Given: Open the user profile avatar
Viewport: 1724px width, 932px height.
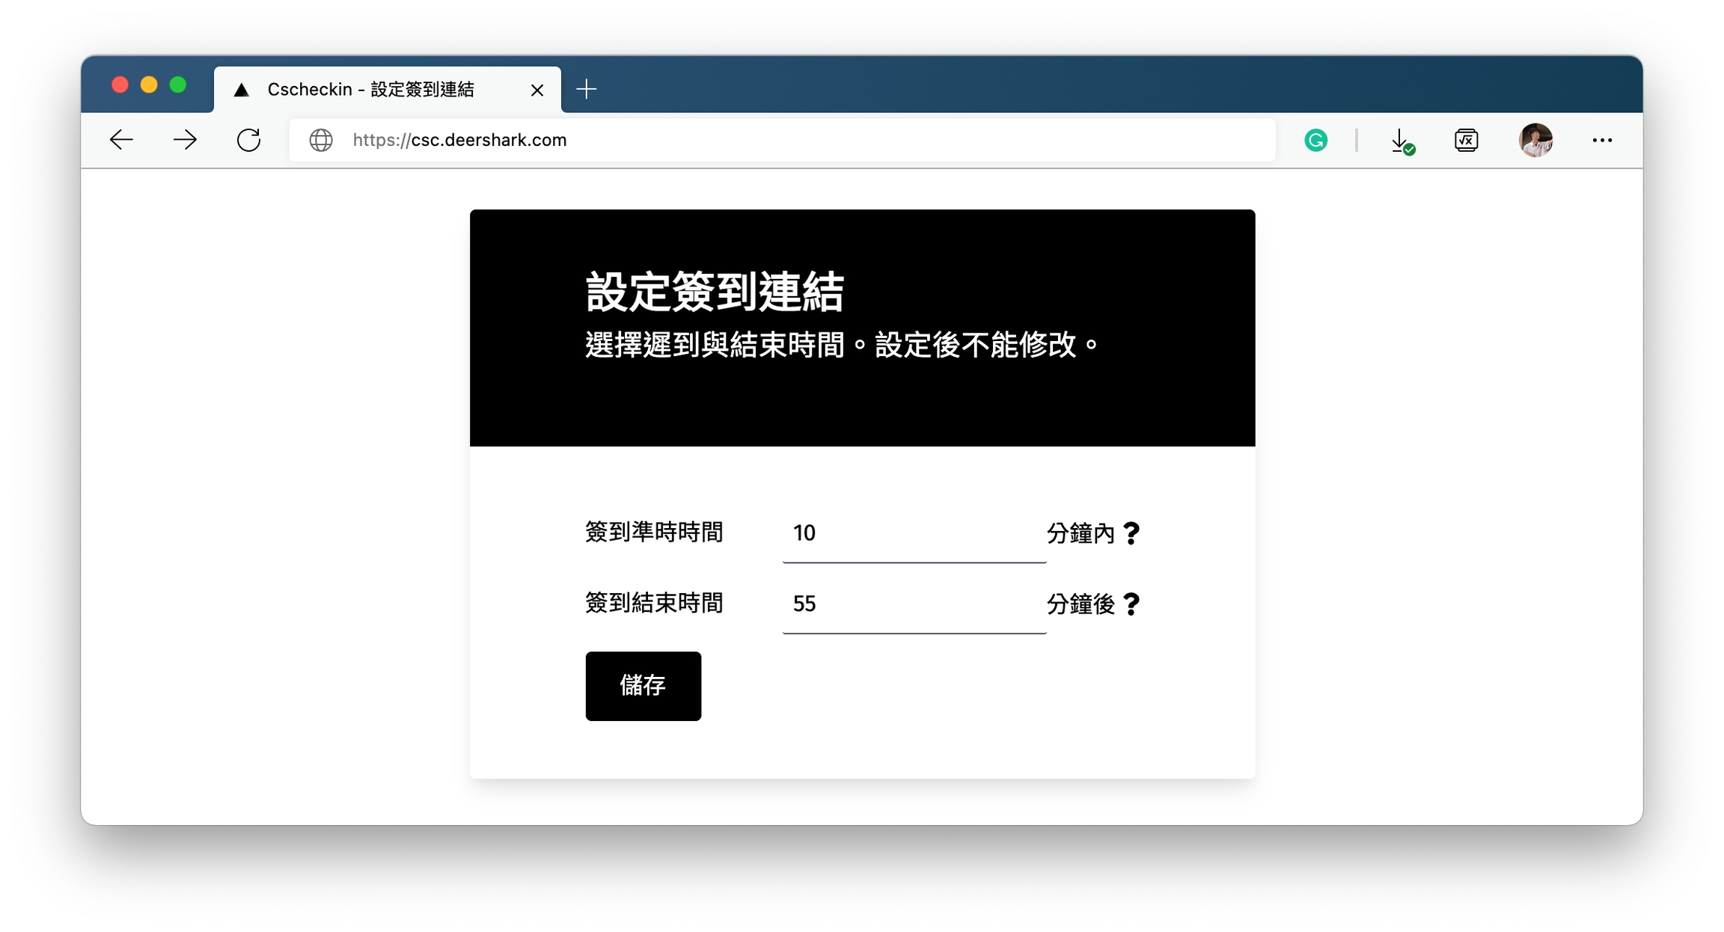Looking at the screenshot, I should click(1535, 140).
